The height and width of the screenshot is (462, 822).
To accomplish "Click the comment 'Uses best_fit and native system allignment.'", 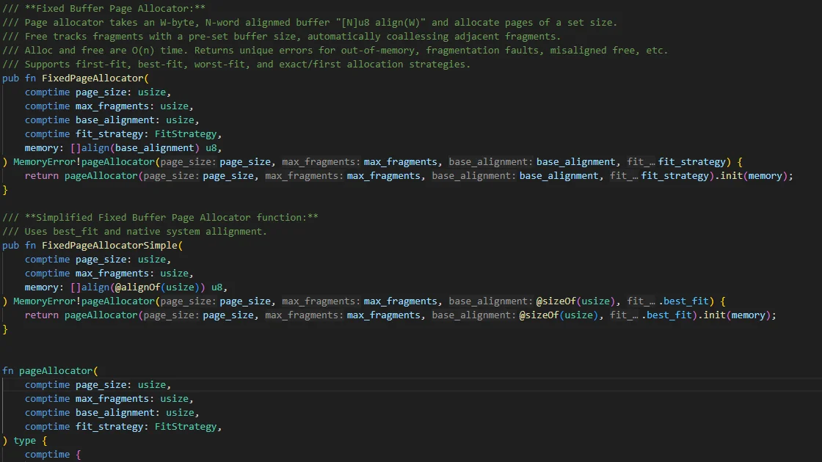I will [x=135, y=231].
